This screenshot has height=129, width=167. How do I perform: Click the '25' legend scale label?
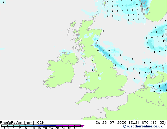click(51, 128)
